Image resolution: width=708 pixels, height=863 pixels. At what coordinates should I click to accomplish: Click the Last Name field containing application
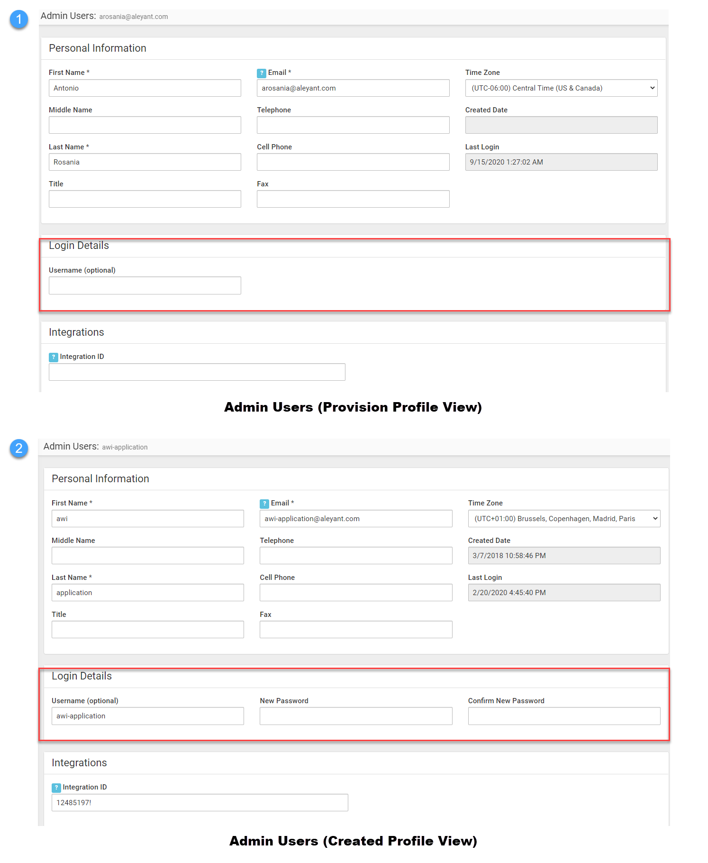[147, 593]
